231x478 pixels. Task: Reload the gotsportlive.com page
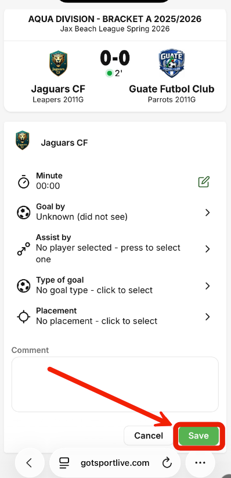167,463
